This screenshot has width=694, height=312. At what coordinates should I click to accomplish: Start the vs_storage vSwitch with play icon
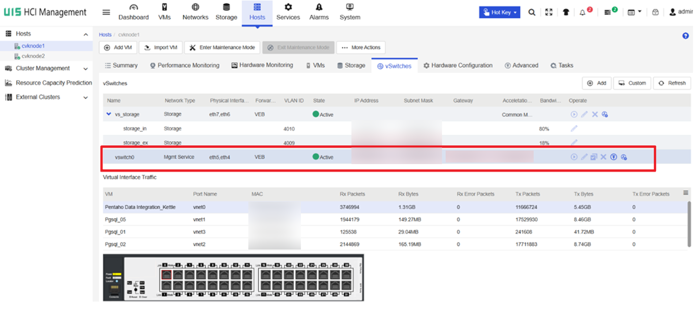(x=574, y=115)
